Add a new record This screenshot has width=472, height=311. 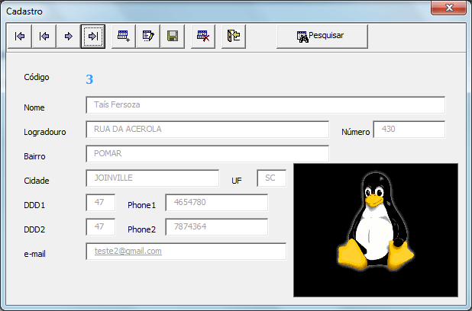pos(123,36)
